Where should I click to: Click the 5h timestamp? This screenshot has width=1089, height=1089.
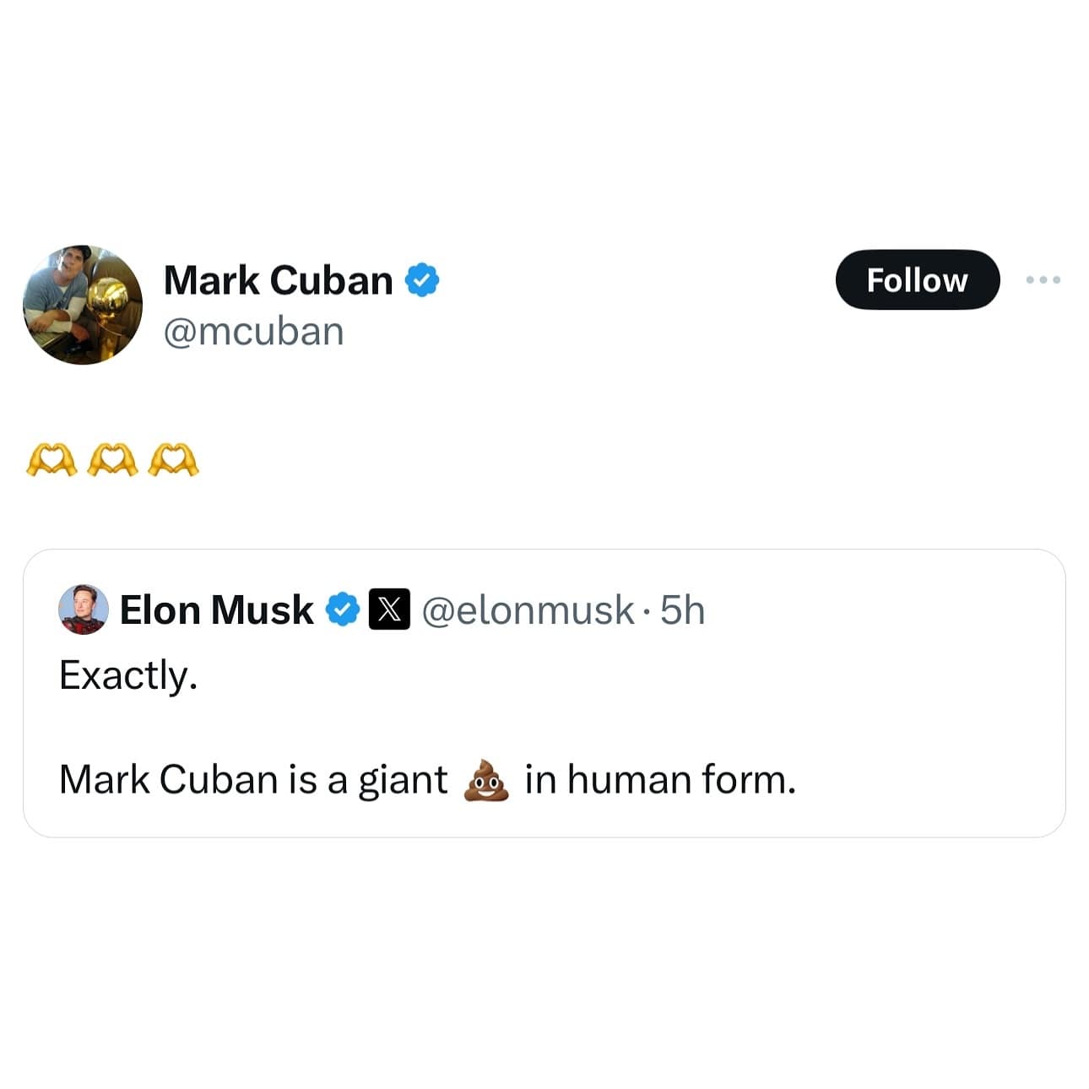click(682, 610)
